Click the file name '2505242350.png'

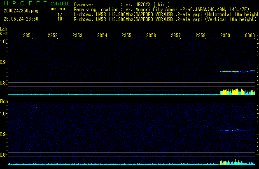coord(21,11)
